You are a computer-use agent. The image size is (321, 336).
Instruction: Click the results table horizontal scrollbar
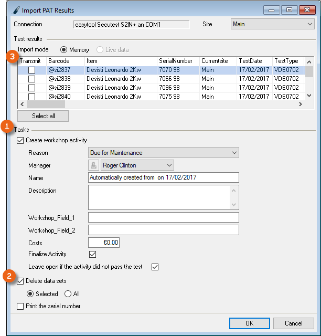tap(157, 104)
